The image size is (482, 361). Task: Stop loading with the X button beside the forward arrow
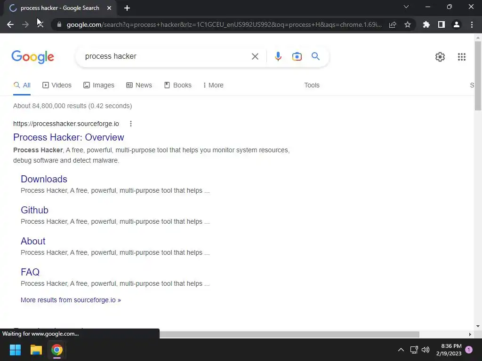click(40, 24)
